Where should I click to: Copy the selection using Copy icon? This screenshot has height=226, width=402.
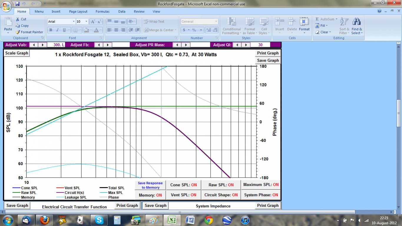pyautogui.click(x=22, y=26)
